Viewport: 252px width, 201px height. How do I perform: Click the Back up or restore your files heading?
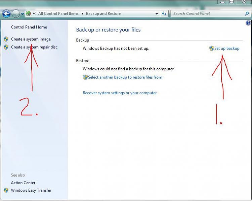tap(108, 30)
